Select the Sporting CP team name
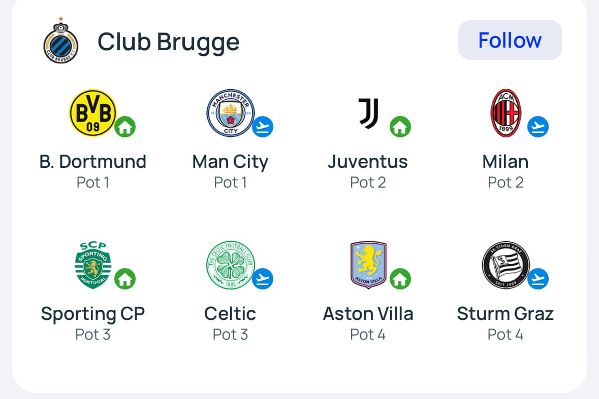 point(93,314)
